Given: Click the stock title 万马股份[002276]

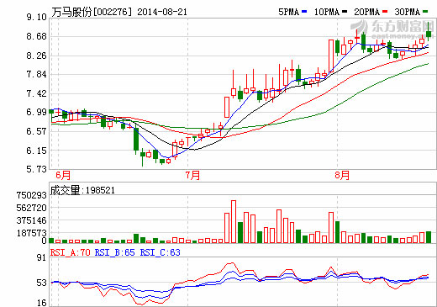Looking at the screenshot, I should pos(92,12).
